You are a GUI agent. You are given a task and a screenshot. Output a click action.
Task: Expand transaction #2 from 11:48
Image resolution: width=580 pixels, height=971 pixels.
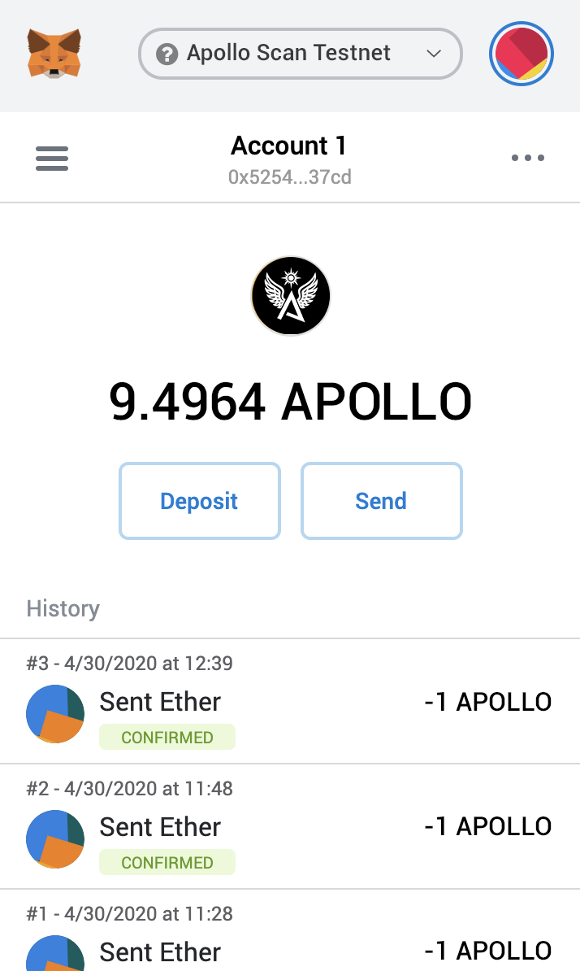tap(160, 827)
